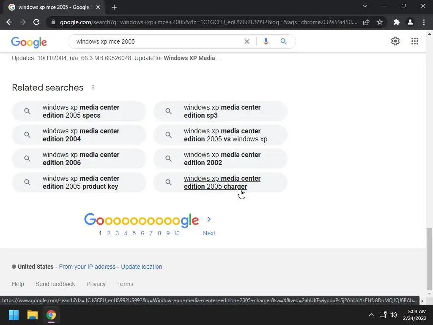The height and width of the screenshot is (325, 433).
Task: Click the Google search input field
Action: pos(157,41)
